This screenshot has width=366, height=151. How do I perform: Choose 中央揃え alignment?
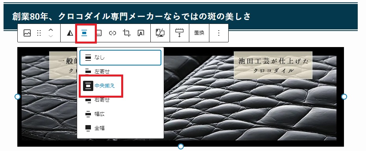pyautogui.click(x=120, y=86)
